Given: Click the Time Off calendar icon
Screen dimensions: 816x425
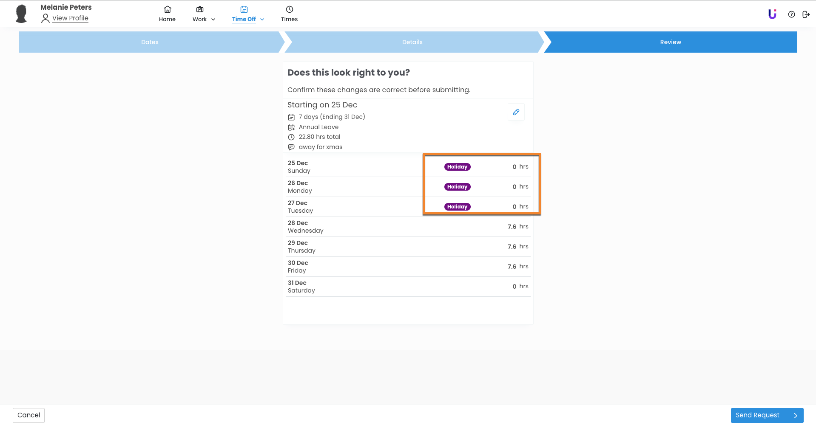Looking at the screenshot, I should [x=244, y=9].
